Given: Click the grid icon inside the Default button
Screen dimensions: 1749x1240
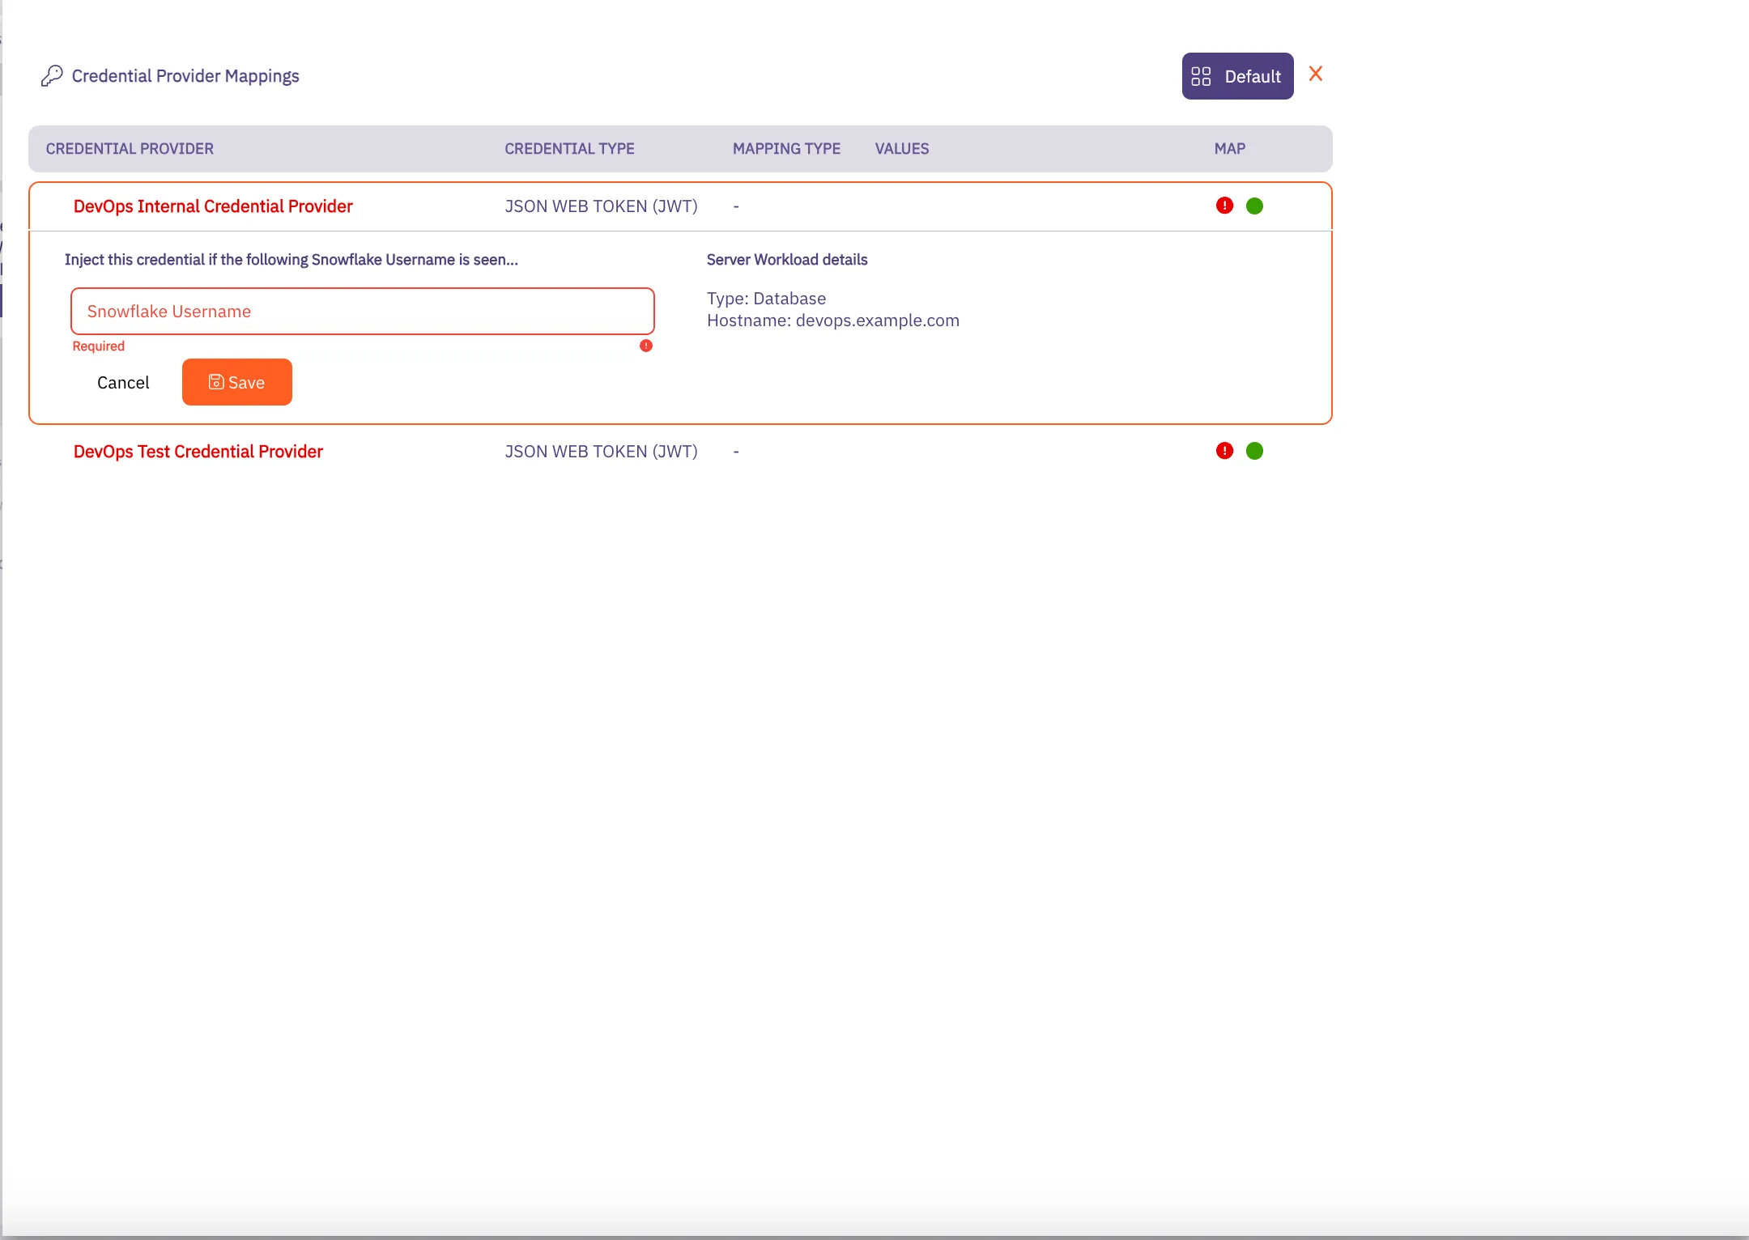Looking at the screenshot, I should click(1201, 75).
